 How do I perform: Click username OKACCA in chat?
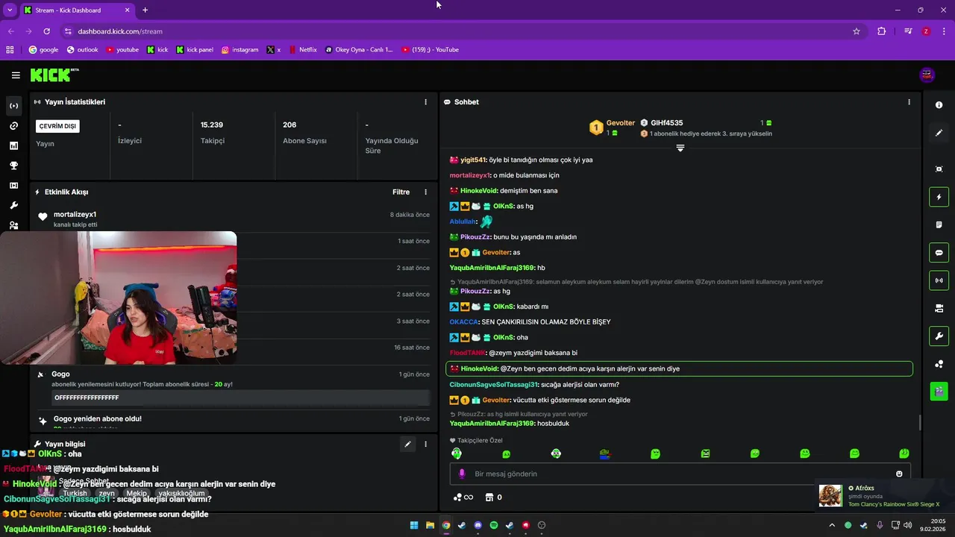click(463, 322)
